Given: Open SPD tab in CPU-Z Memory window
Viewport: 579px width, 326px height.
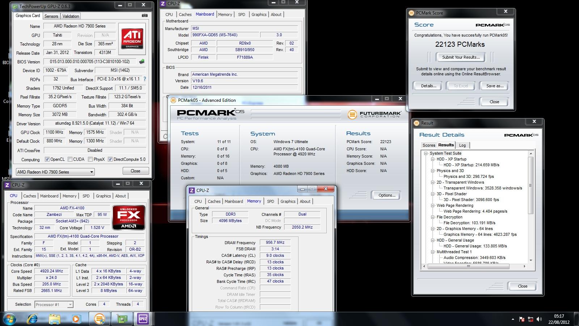Looking at the screenshot, I should tap(271, 201).
